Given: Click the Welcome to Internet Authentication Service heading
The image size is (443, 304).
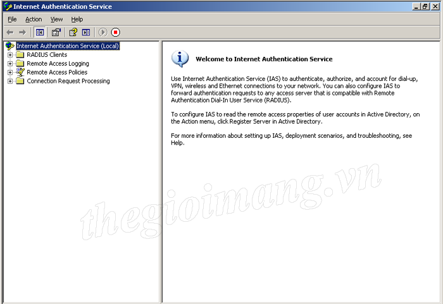Looking at the screenshot, I should 264,59.
